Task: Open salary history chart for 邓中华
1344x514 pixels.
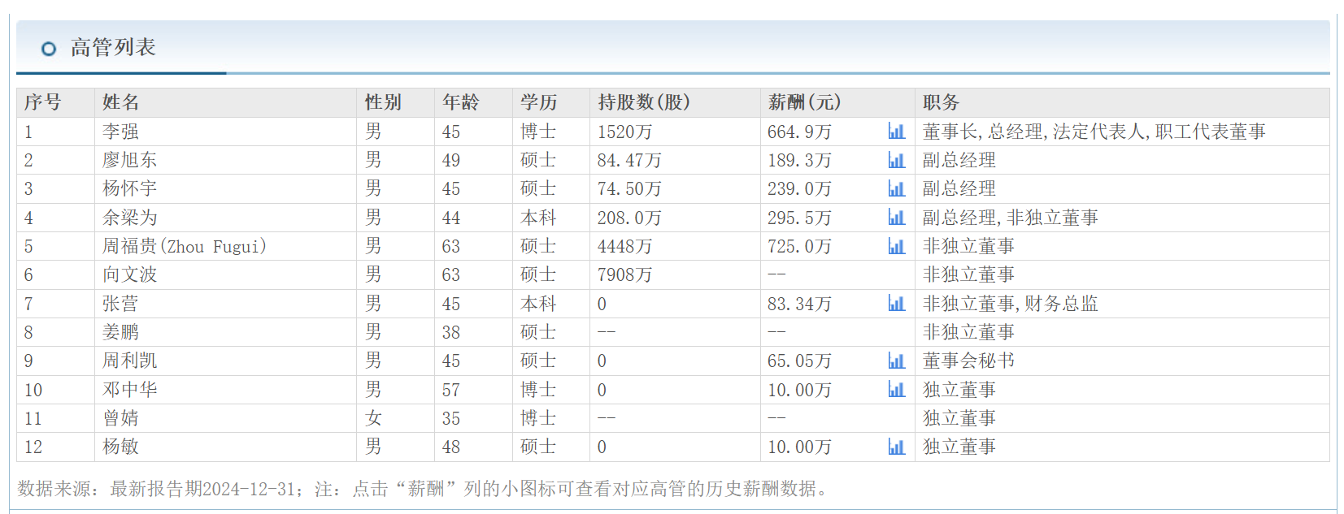Action: pos(896,390)
